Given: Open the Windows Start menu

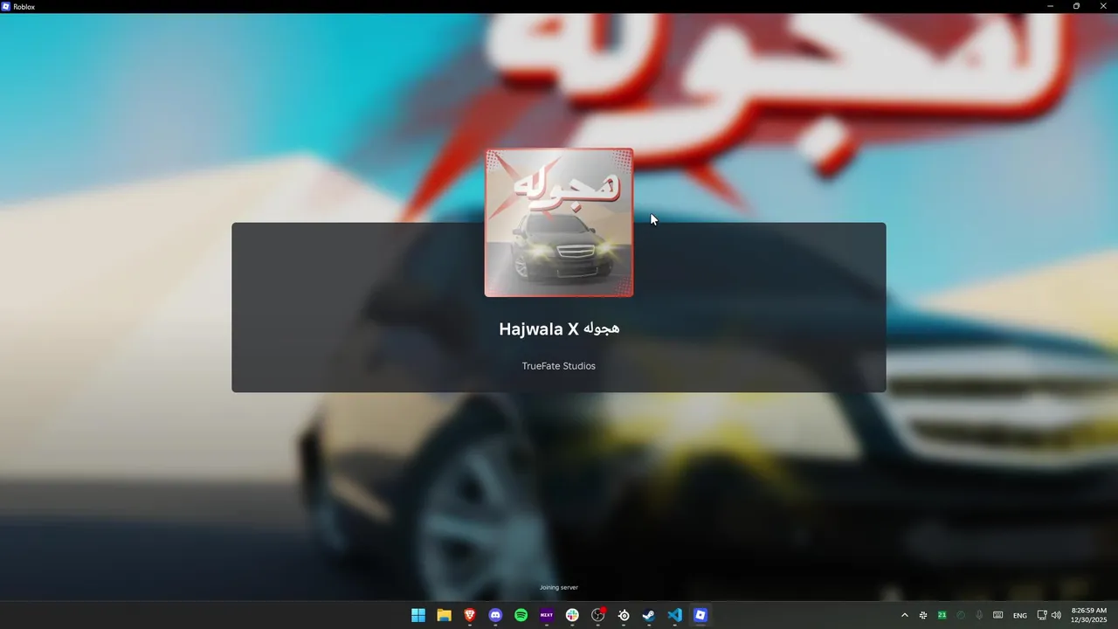Looking at the screenshot, I should (418, 615).
